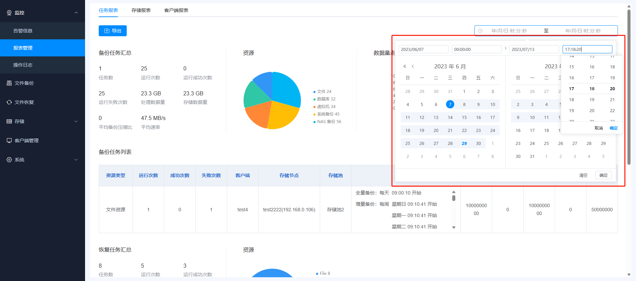Click the 文件备份 sidebar icon

pyautogui.click(x=9, y=83)
